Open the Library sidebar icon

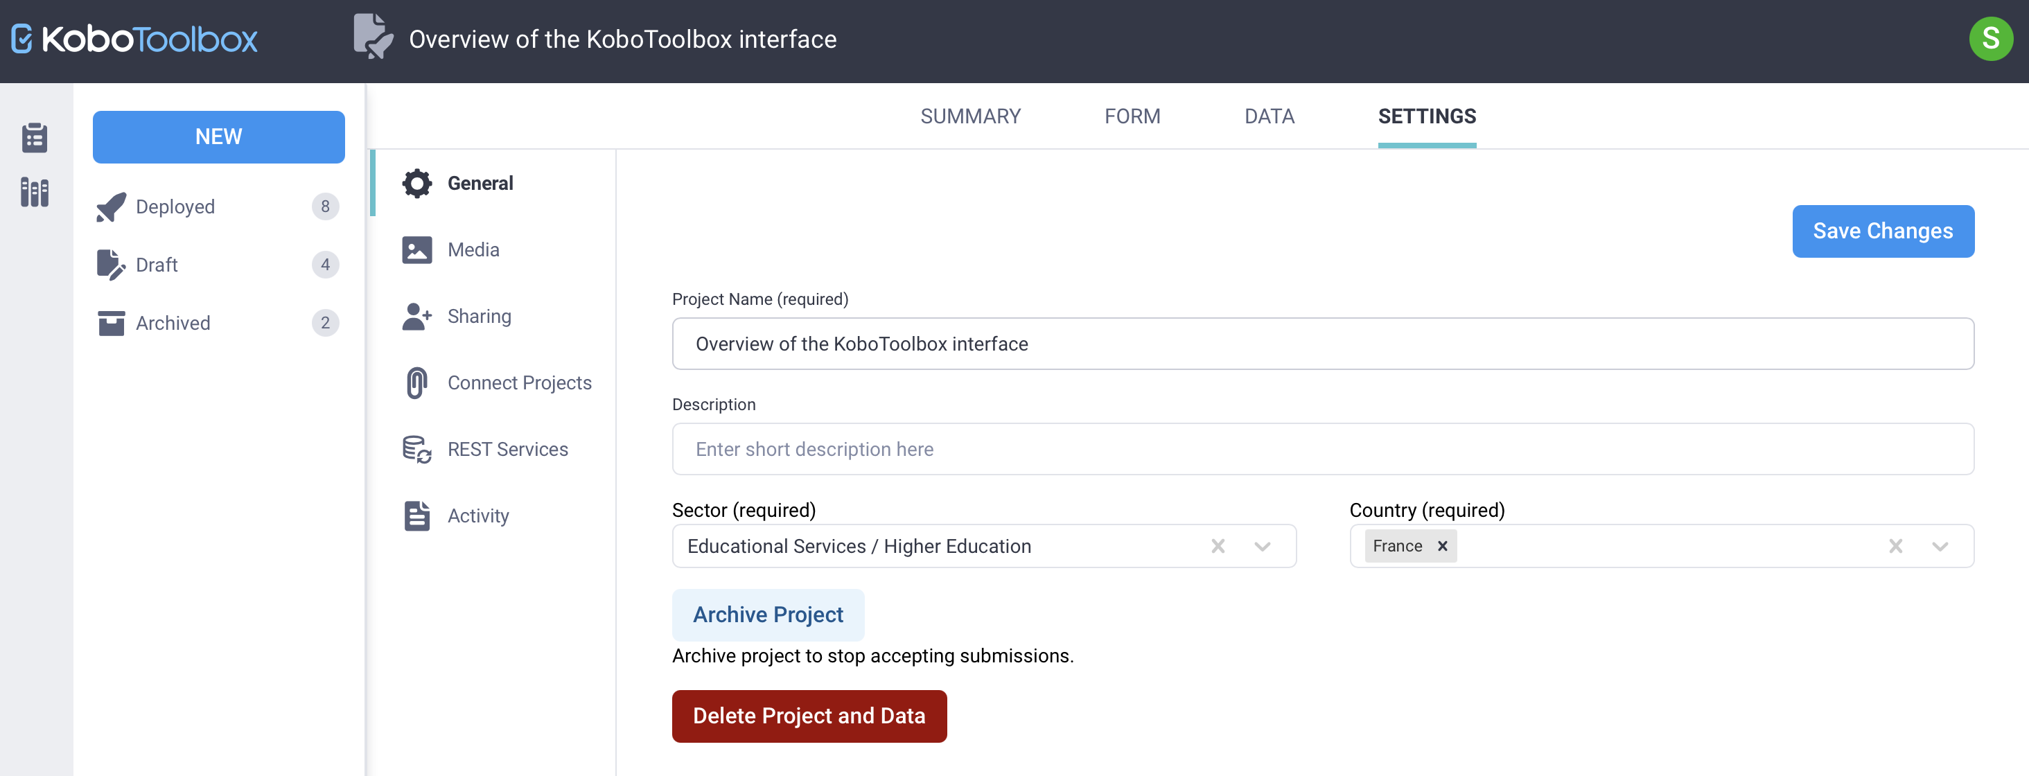coord(35,192)
